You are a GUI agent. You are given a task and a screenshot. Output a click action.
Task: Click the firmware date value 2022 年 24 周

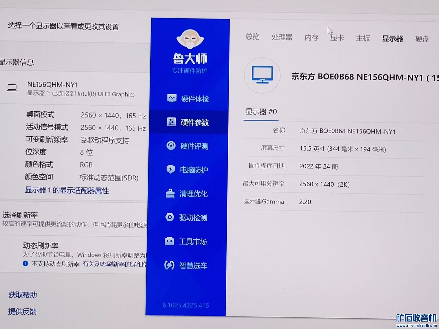click(319, 166)
